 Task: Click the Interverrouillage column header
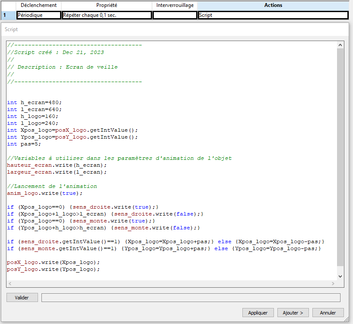[x=175, y=5]
